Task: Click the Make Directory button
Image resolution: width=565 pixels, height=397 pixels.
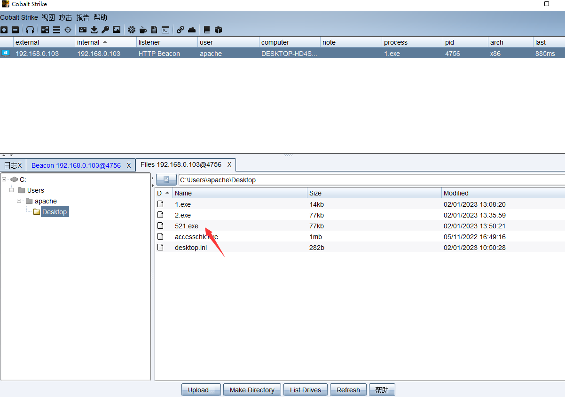Action: pos(252,390)
